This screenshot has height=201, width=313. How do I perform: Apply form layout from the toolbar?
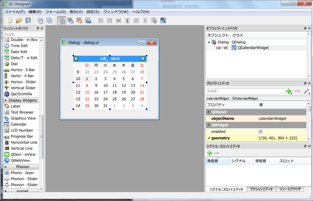coord(145,20)
